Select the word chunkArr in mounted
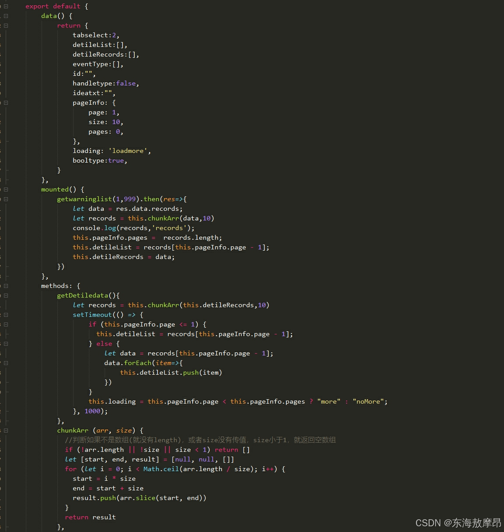Viewport: 504px width, 532px height. click(x=163, y=218)
